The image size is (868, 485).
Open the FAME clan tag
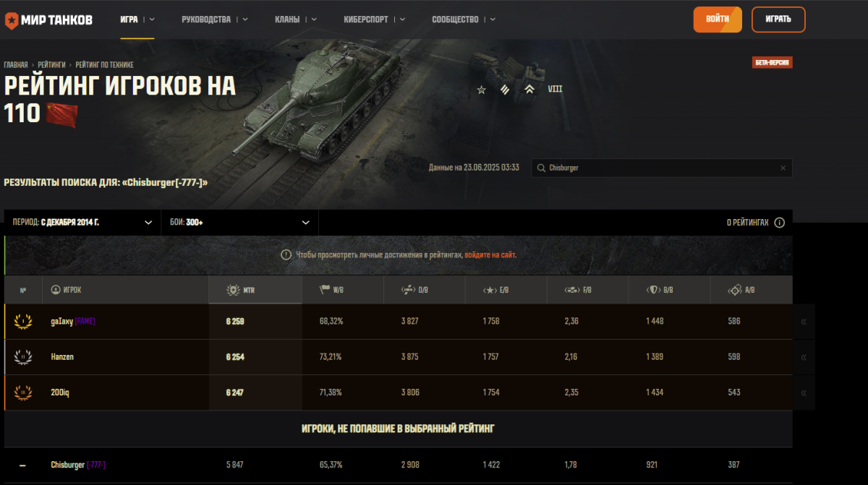[x=85, y=322]
